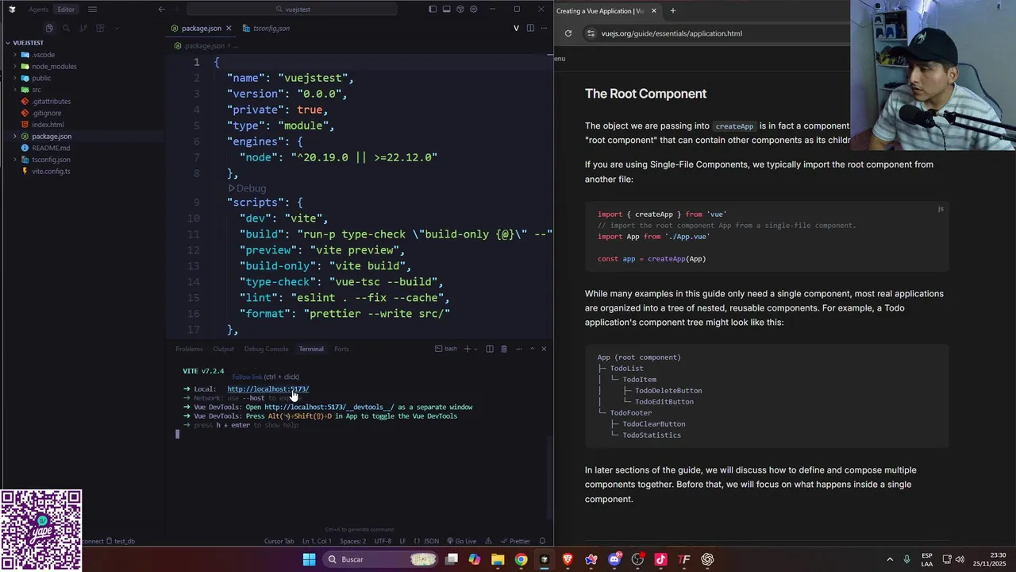This screenshot has height=572, width=1016.
Task: Select package.json in the file tree
Action: (52, 137)
